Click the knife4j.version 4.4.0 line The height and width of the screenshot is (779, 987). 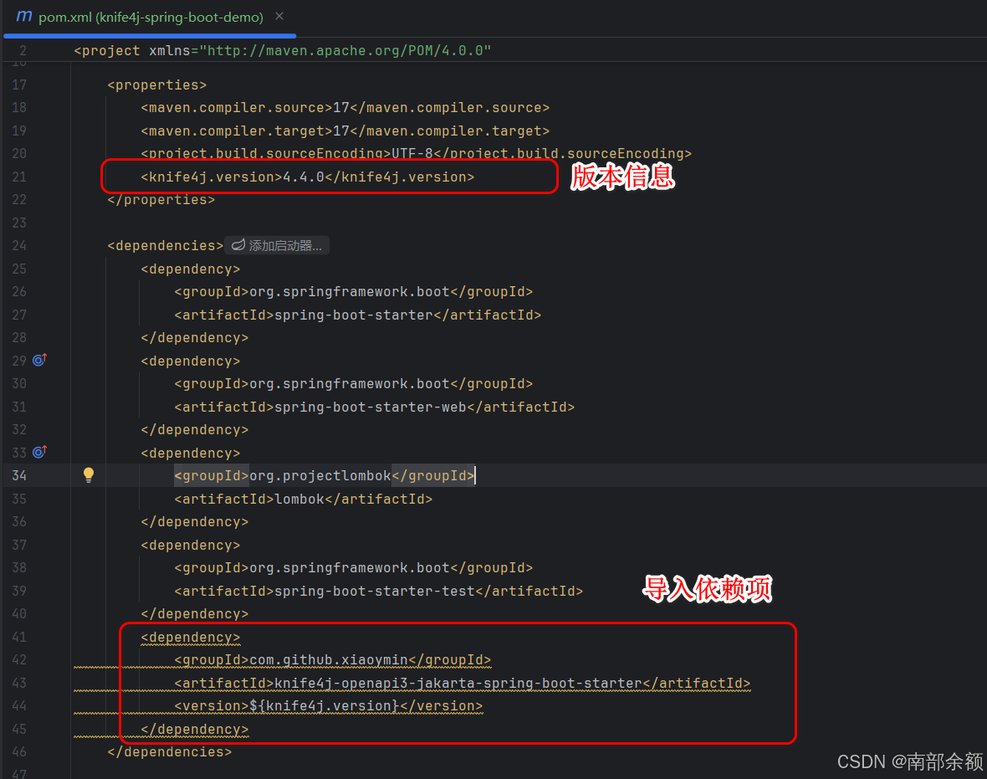click(307, 177)
